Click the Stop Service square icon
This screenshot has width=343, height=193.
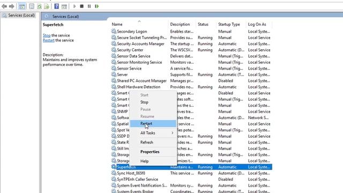[x=82, y=6]
